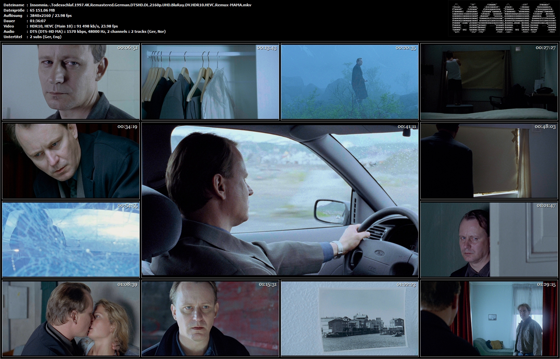The height and width of the screenshot is (359, 560).
Task: Open the foggy landscape thumbnail at 00:20:35
Action: [x=350, y=82]
